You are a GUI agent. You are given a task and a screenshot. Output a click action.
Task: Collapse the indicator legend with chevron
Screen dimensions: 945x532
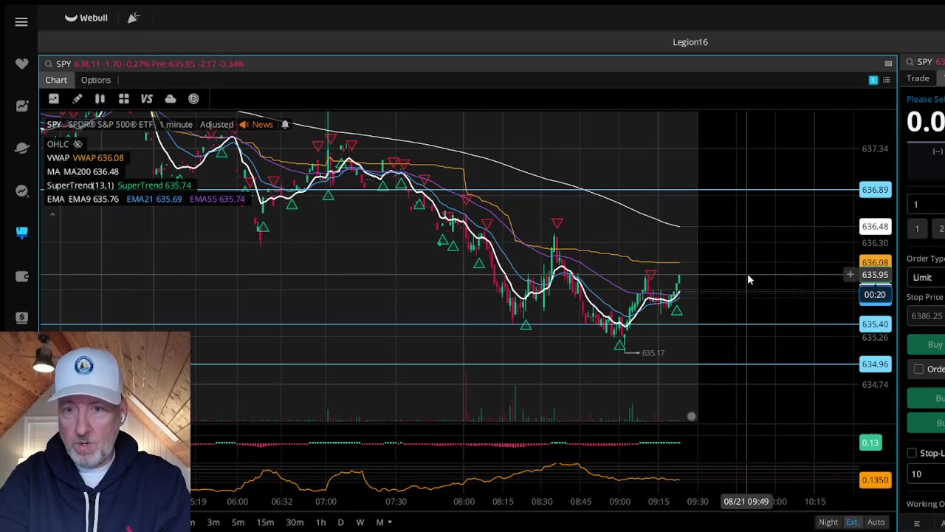(x=52, y=214)
